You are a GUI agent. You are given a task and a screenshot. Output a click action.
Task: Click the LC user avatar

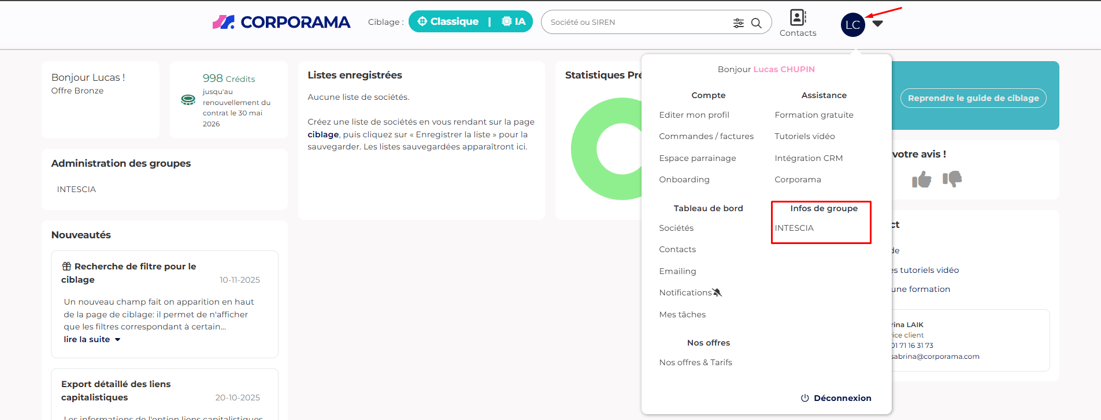[x=852, y=25]
